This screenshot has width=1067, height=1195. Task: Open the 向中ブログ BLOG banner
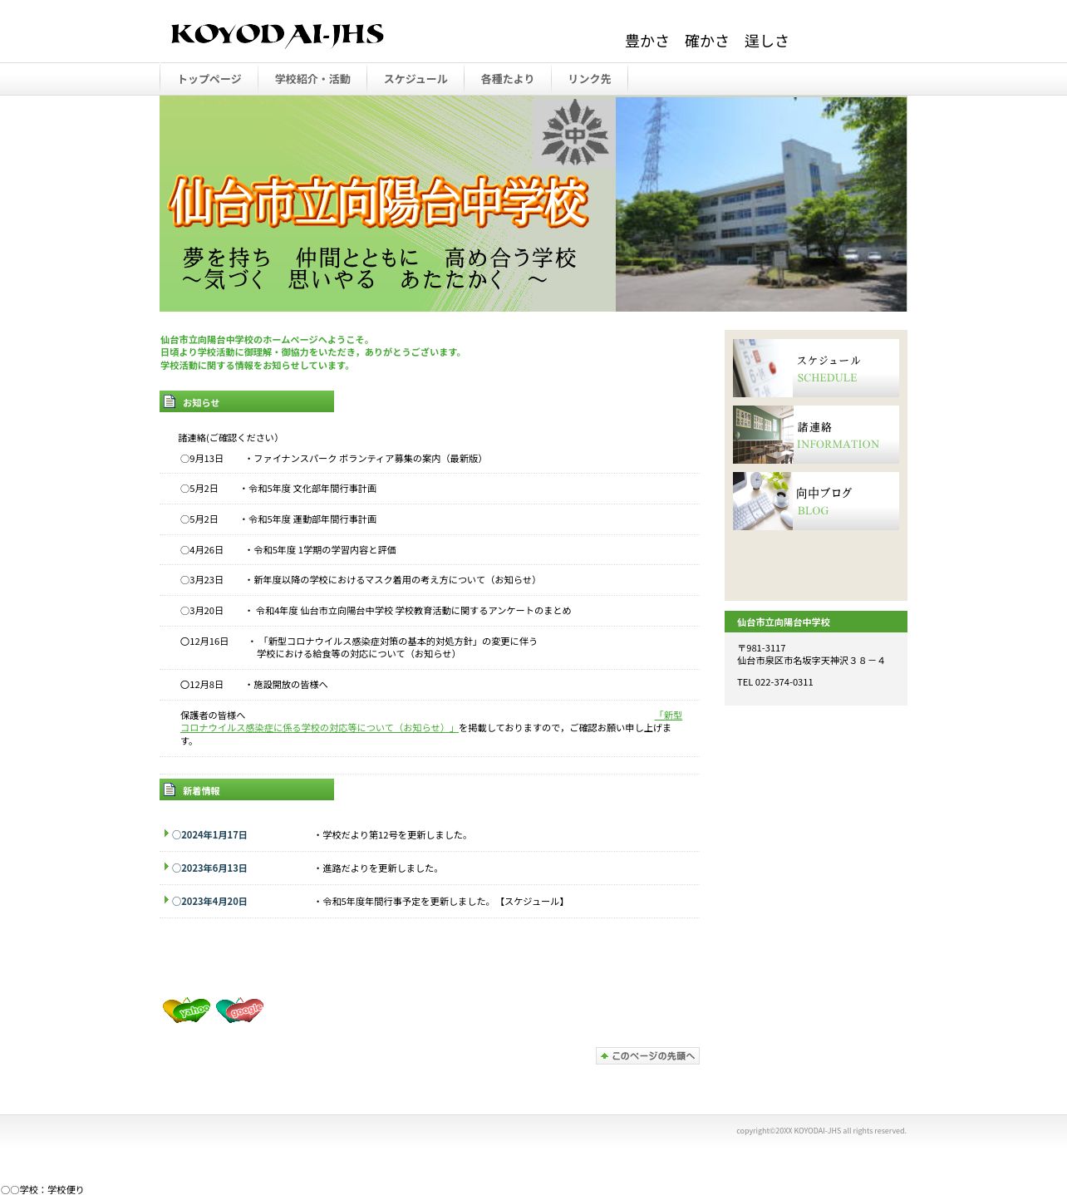[816, 501]
